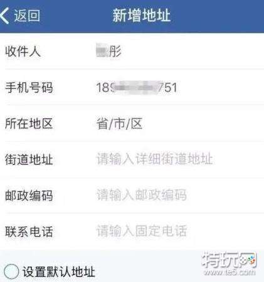Click the 收件人 label
264x282 pixels.
pos(23,51)
